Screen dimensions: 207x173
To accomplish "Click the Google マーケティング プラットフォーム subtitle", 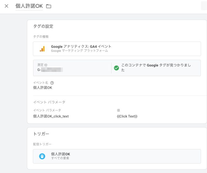I will tap(79, 51).
